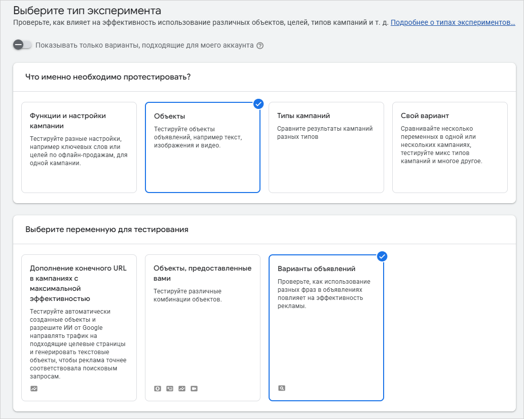Click the download arrow icon on Объекты, предоставленные вами
Viewport: 524px width, 419px height.
[157, 388]
